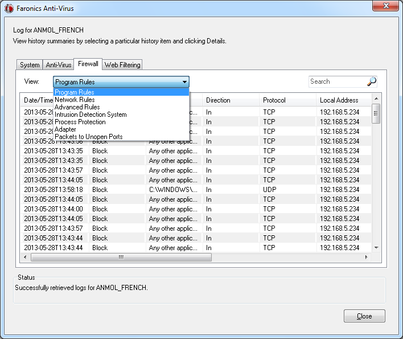Click the Date/Time column header
This screenshot has width=403, height=339.
[x=37, y=100]
